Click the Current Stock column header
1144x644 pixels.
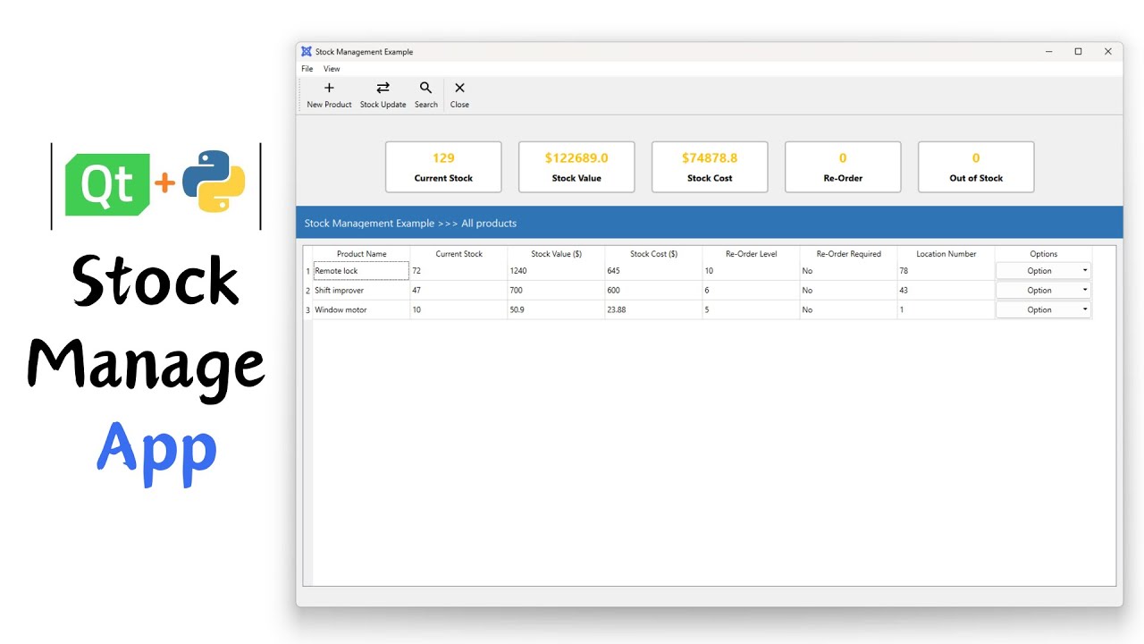tap(459, 254)
